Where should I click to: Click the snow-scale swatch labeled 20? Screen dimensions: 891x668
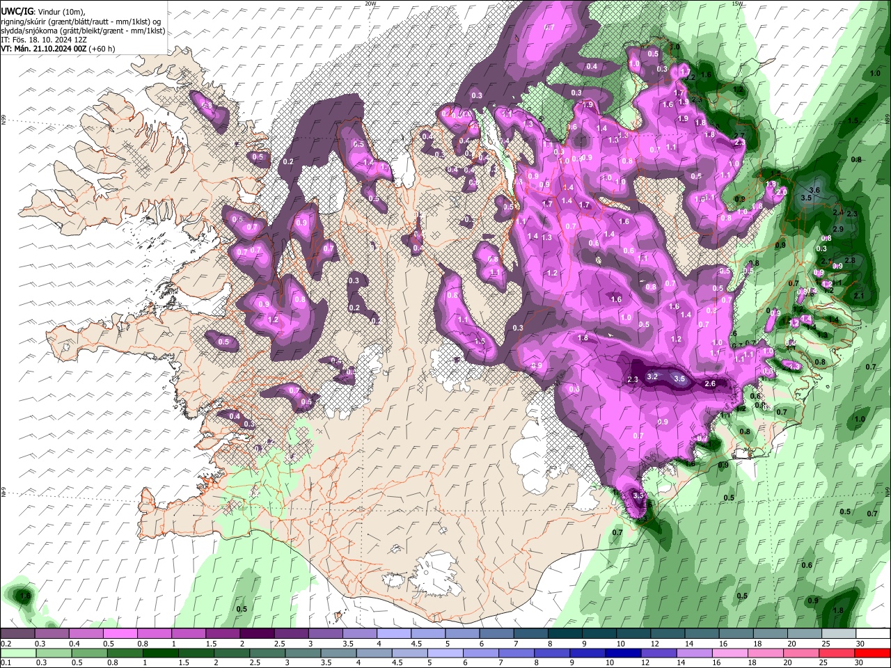(805, 634)
